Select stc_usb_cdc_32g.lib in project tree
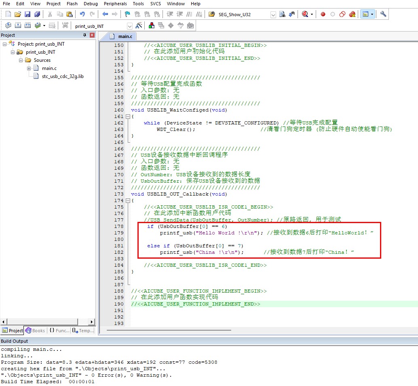Screen dimensions: 418x386 (x=63, y=76)
